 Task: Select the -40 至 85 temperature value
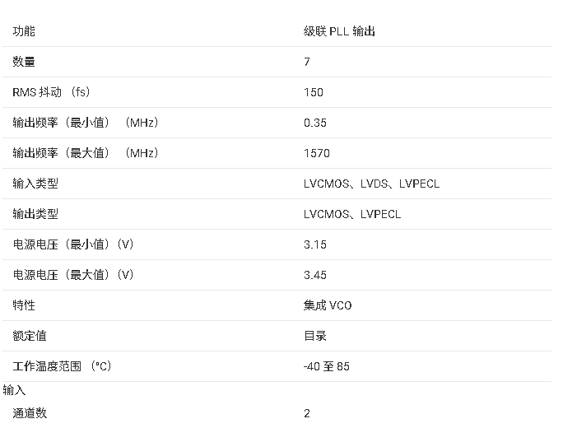point(327,366)
